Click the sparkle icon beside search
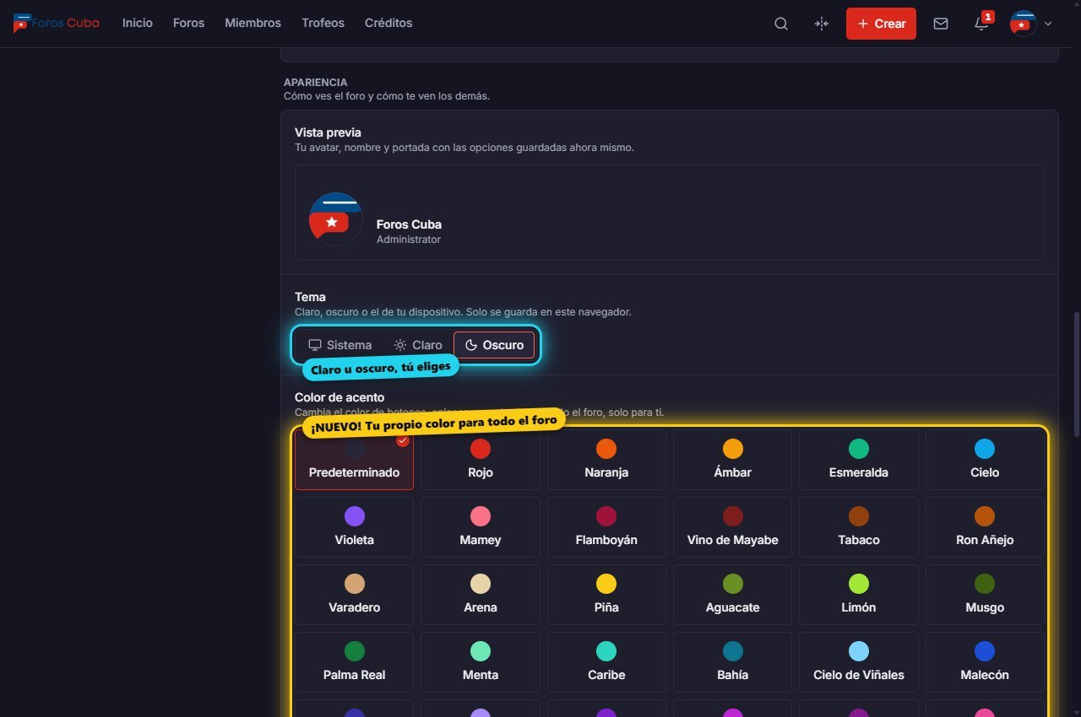This screenshot has width=1081, height=717. tap(822, 24)
